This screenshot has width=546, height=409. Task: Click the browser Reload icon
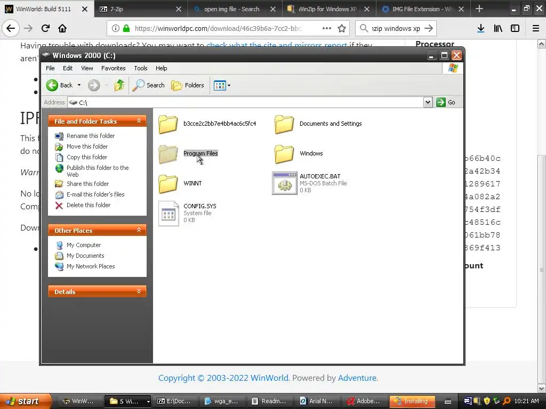pos(45,28)
